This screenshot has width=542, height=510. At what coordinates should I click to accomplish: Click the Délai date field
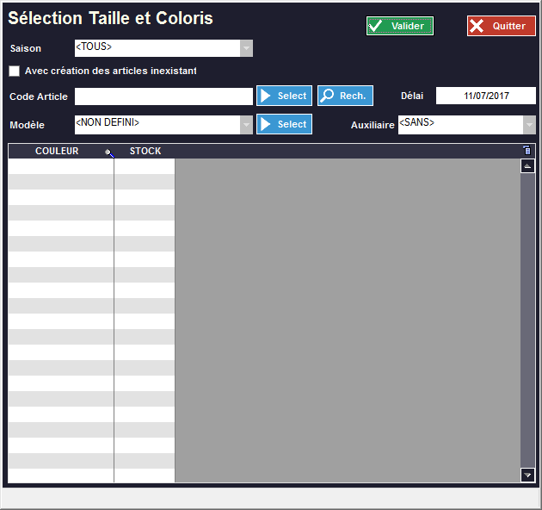pos(485,96)
